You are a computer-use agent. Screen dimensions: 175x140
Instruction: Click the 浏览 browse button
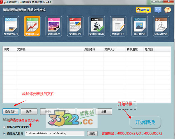click(92, 134)
